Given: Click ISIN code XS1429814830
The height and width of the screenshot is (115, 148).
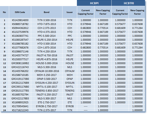Looking at the screenshot, I should pos(20,20).
